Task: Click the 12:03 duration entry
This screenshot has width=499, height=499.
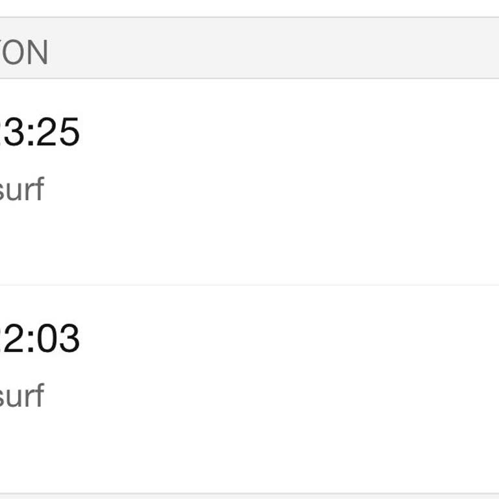Action: coord(40,339)
